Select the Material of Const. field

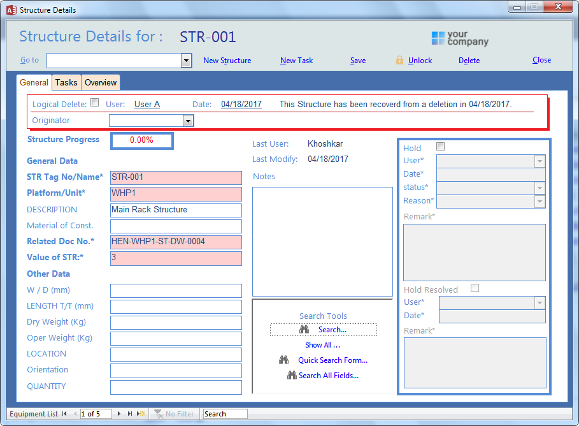pos(176,226)
